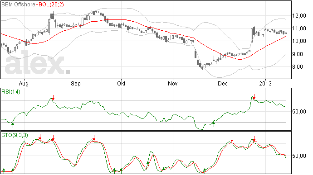Click the STO green buy arrow in late October
Screen dimensions: 313x175
point(164,170)
